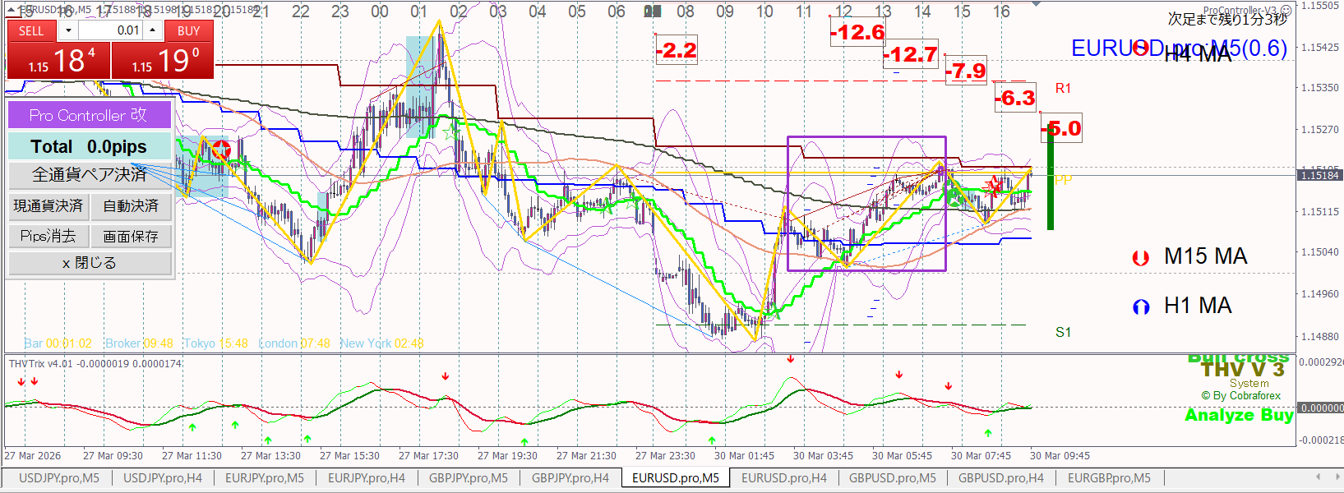Click the red down-arrow icon beside M15 MA
The height and width of the screenshot is (493, 1344).
[1140, 258]
